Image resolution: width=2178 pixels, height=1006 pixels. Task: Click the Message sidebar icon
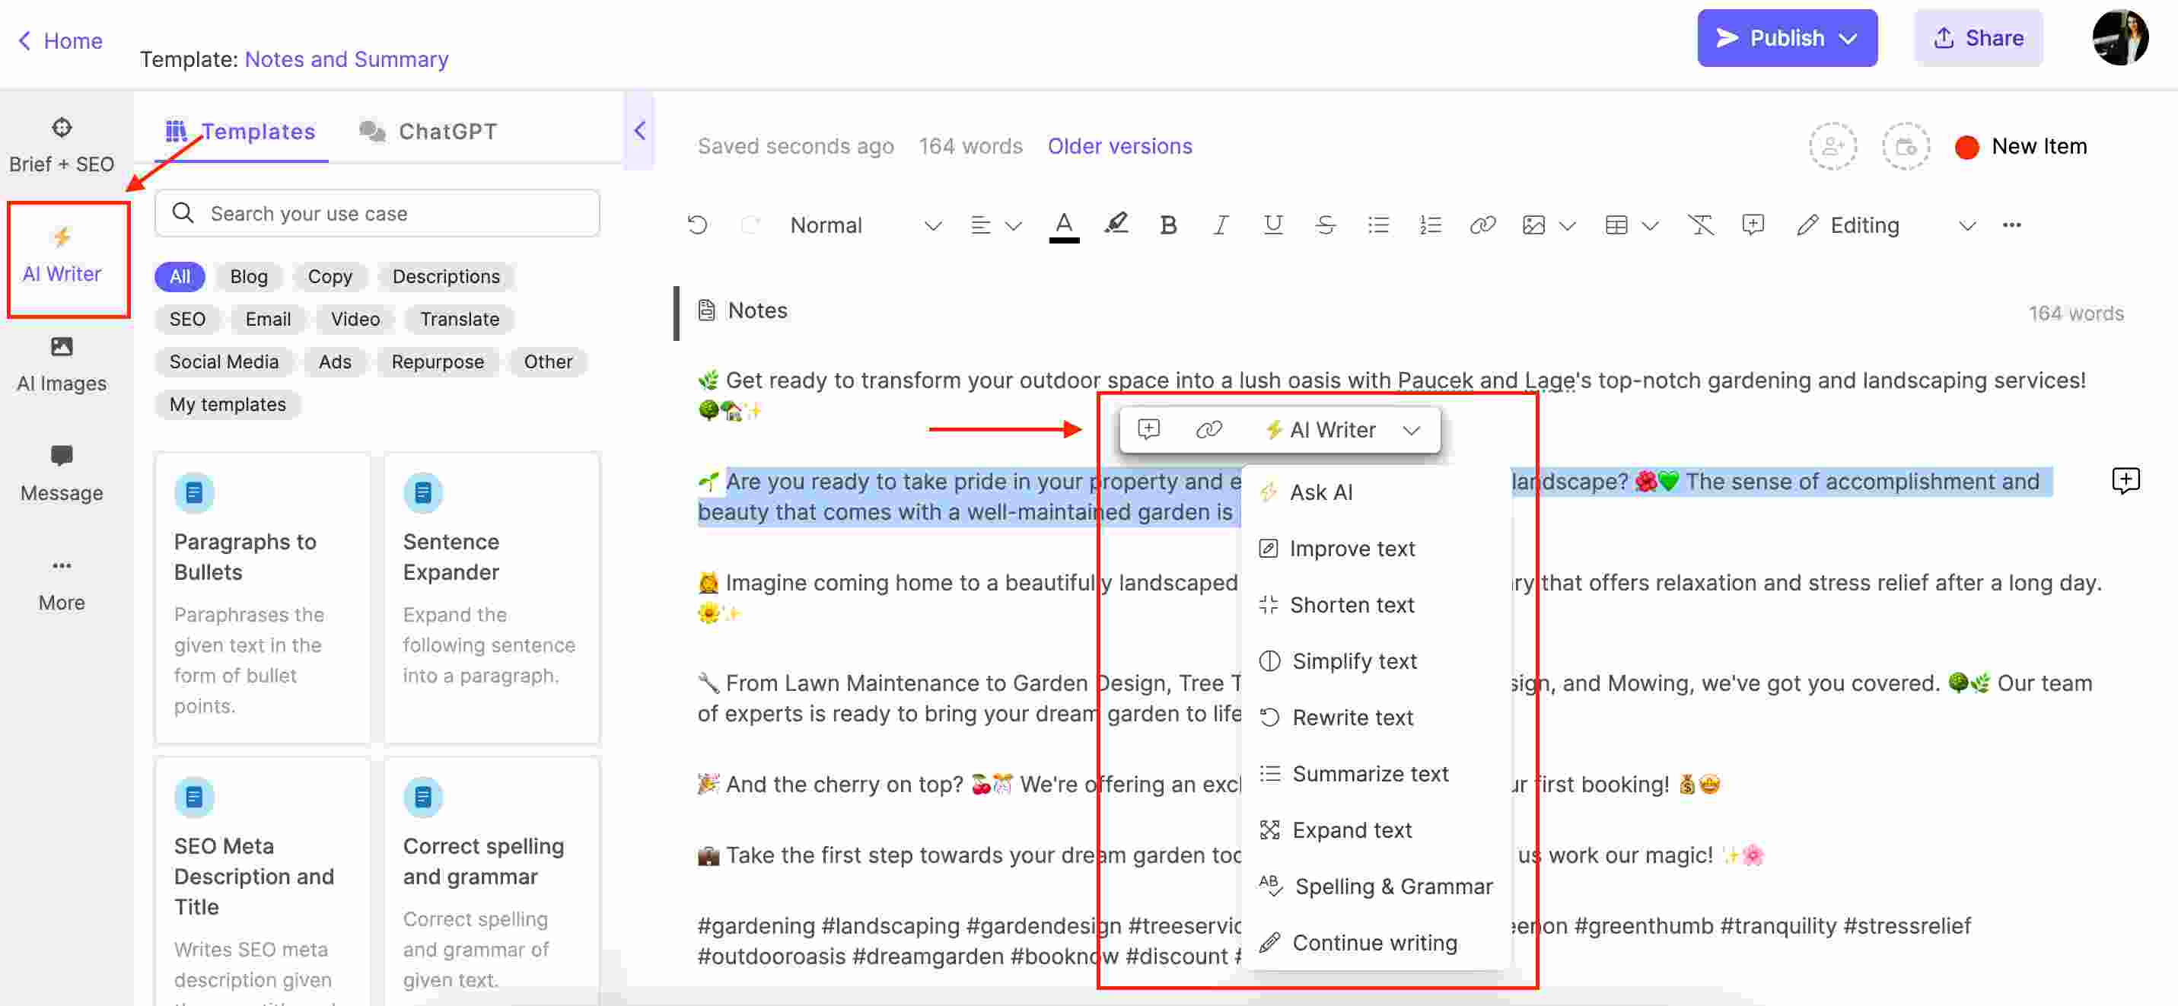[x=61, y=459]
